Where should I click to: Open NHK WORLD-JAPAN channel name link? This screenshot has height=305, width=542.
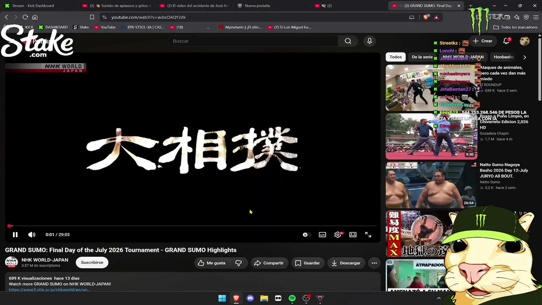pyautogui.click(x=45, y=260)
